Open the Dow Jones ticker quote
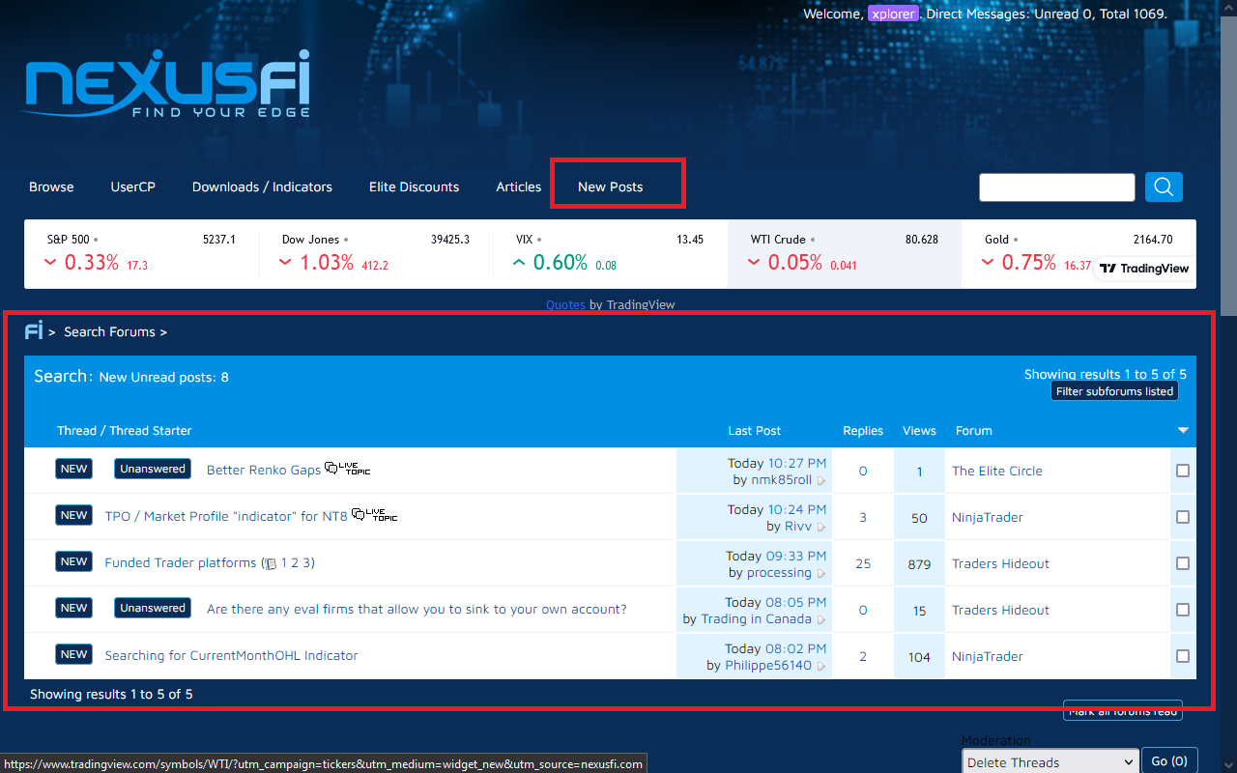 [x=376, y=253]
